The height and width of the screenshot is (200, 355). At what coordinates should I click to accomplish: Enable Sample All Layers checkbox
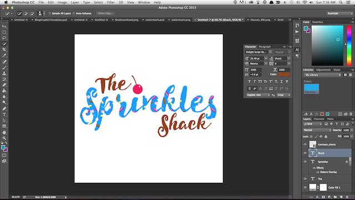click(49, 13)
